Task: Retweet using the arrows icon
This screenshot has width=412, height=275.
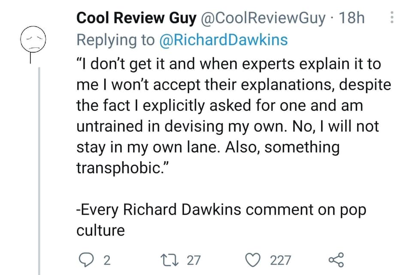Action: coord(170,260)
